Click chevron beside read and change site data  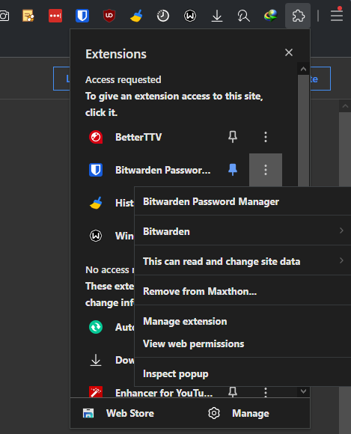point(341,260)
